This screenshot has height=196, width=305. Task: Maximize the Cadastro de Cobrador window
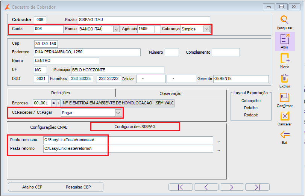click(x=281, y=7)
